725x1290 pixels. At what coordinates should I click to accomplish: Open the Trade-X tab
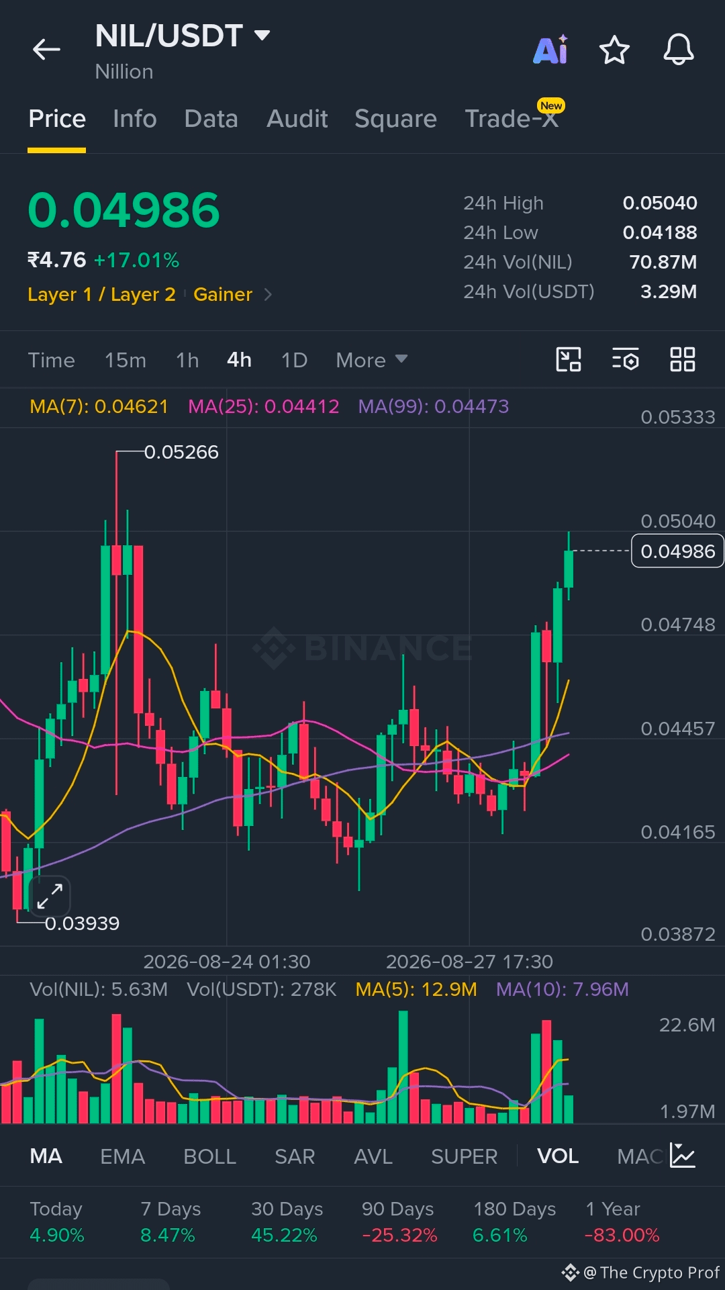(x=512, y=119)
